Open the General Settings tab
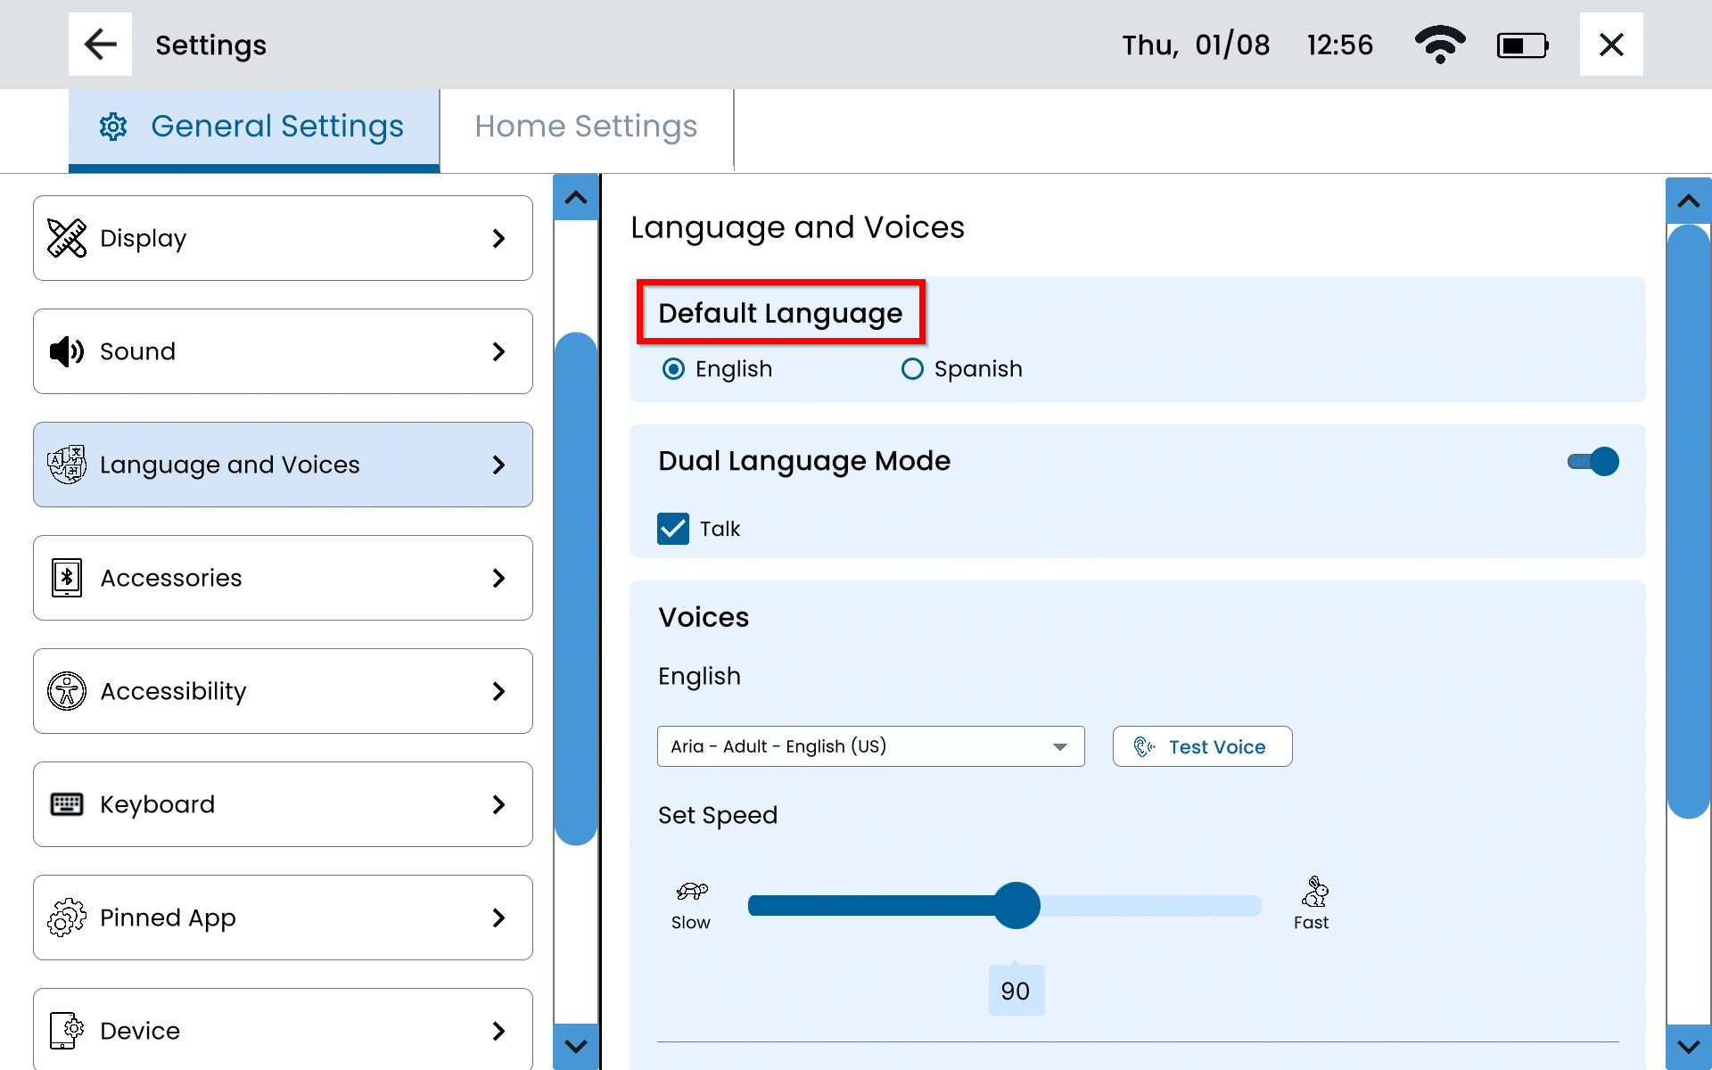 point(254,127)
